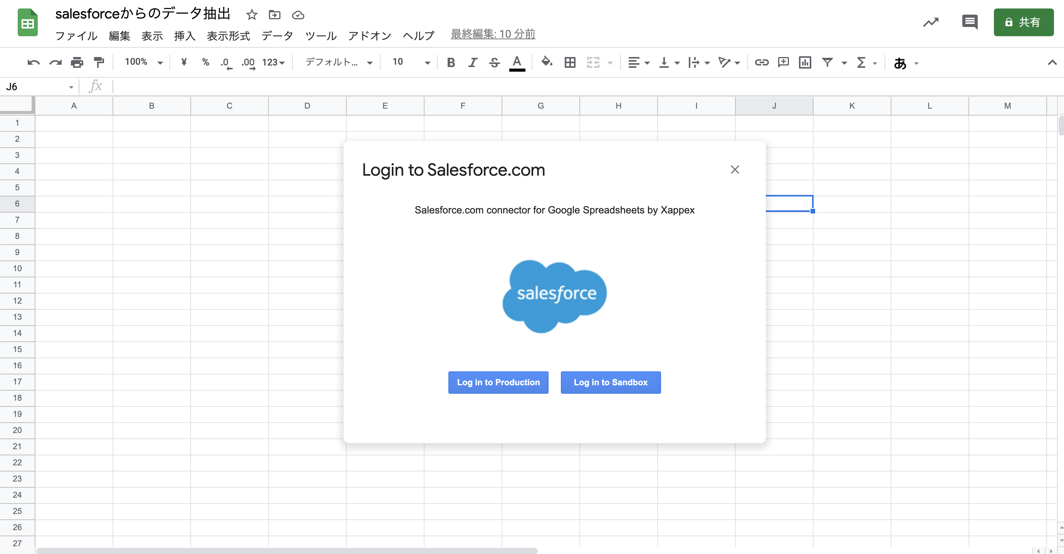
Task: Open the borders tool
Action: click(x=570, y=62)
